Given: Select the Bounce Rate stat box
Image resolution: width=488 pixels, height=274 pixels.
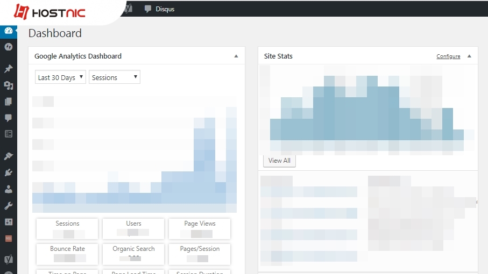Looking at the screenshot, I should pos(67,254).
